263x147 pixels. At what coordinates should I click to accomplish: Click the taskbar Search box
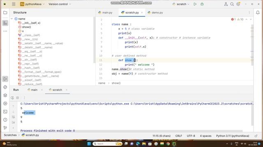coord(107,144)
